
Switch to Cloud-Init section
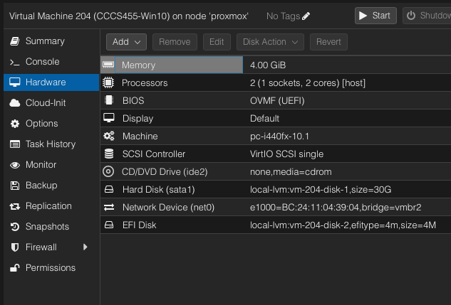pos(51,103)
